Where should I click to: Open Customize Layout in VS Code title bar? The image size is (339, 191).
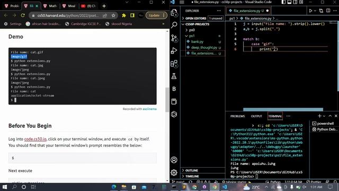click(301, 2)
